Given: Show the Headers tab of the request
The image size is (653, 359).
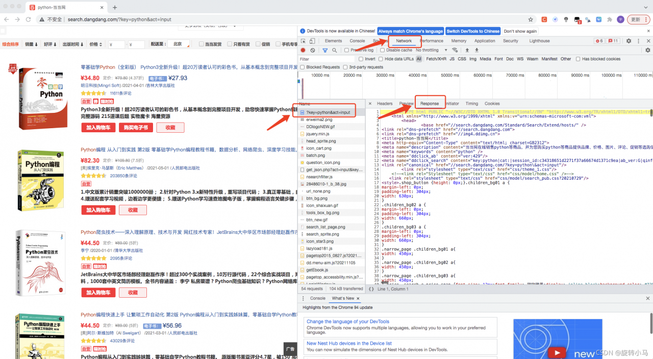Looking at the screenshot, I should coord(385,104).
